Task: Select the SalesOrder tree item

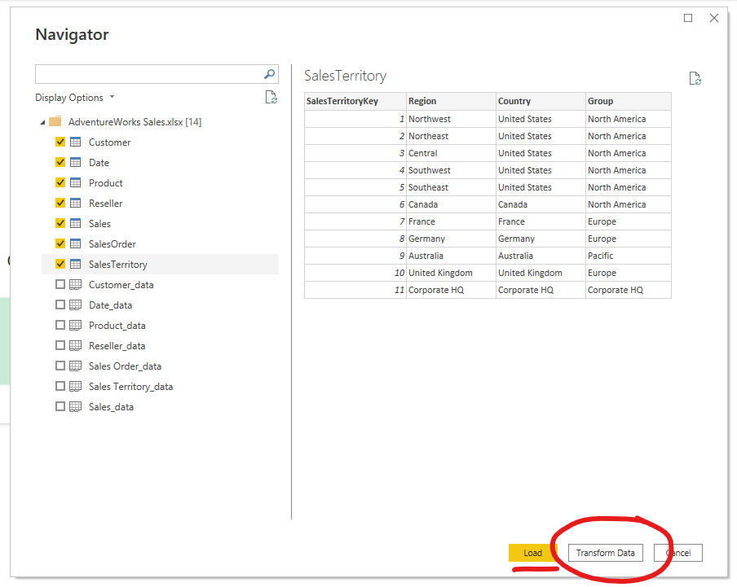Action: [x=112, y=244]
